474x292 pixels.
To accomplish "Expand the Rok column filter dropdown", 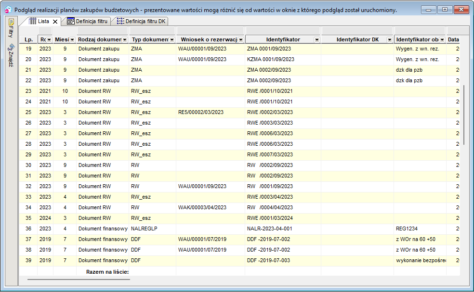I will pos(49,40).
